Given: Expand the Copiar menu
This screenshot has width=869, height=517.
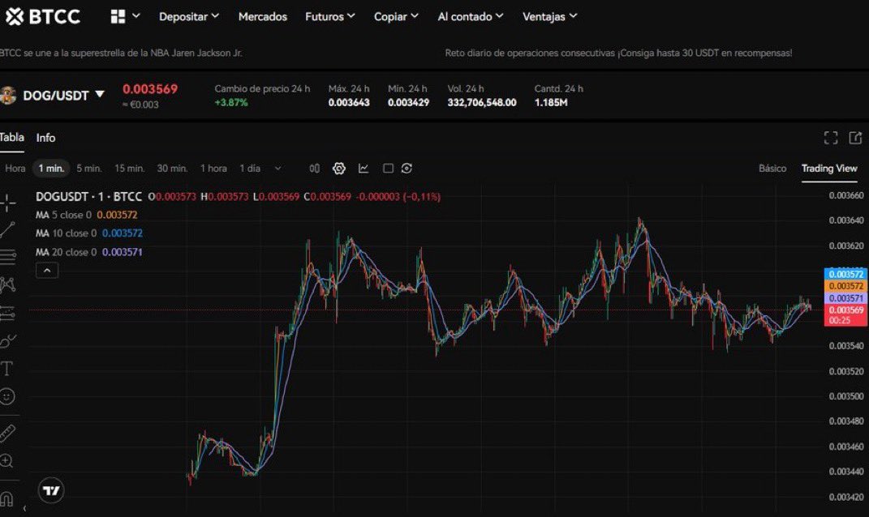Looking at the screenshot, I should tap(396, 16).
